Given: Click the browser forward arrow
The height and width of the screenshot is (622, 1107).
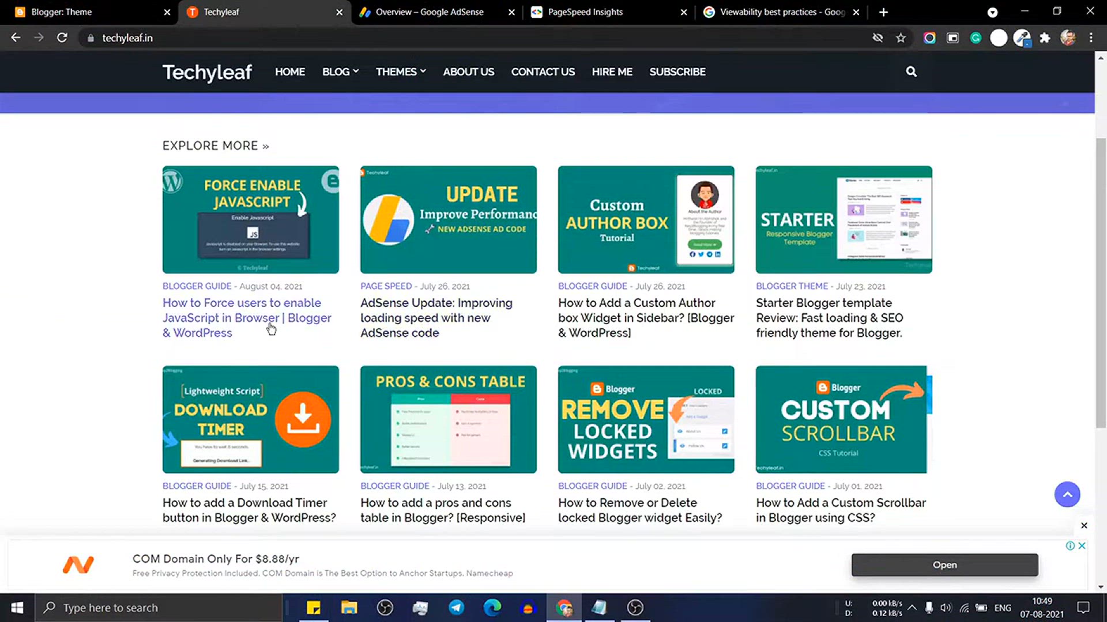Looking at the screenshot, I should pos(39,38).
